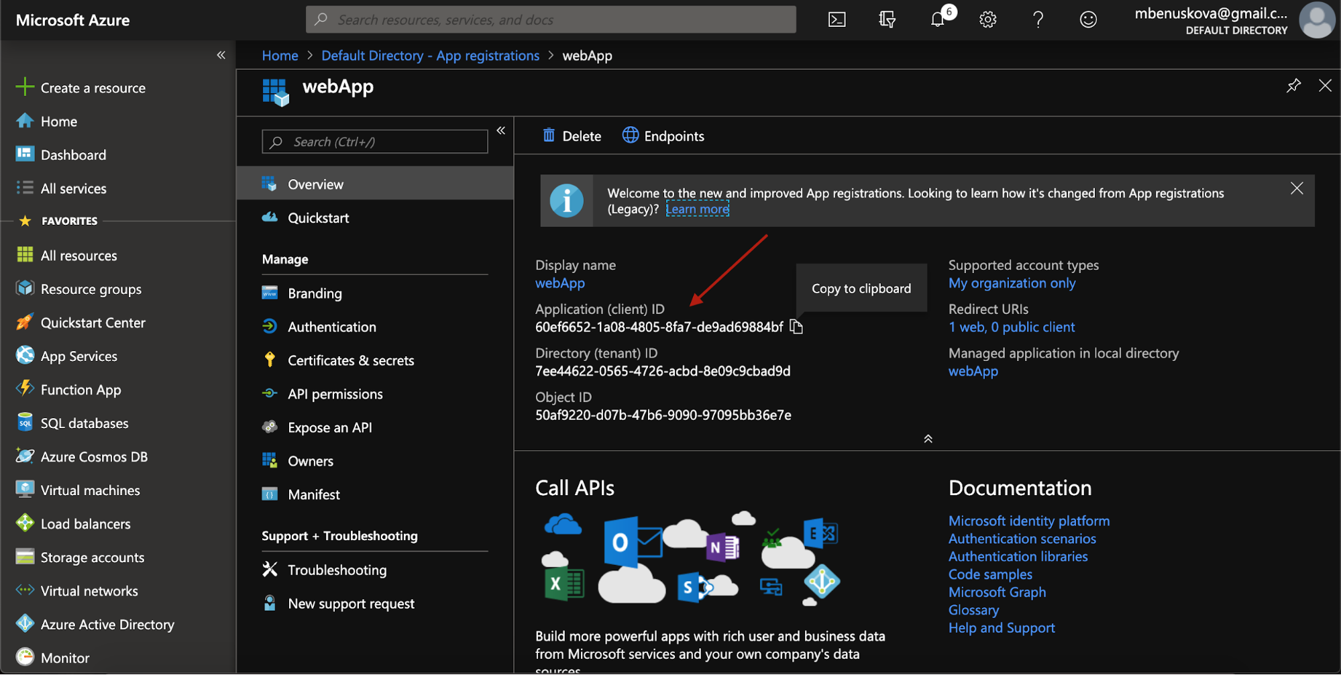The image size is (1341, 675).
Task: Collapse the essentials section with the chevron
Action: tap(928, 438)
